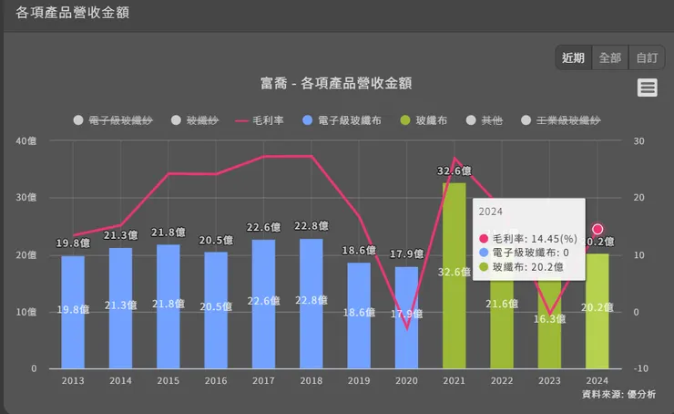Click the 2013 x-axis year label
Viewport: 674px width, 414px height.
pos(73,380)
